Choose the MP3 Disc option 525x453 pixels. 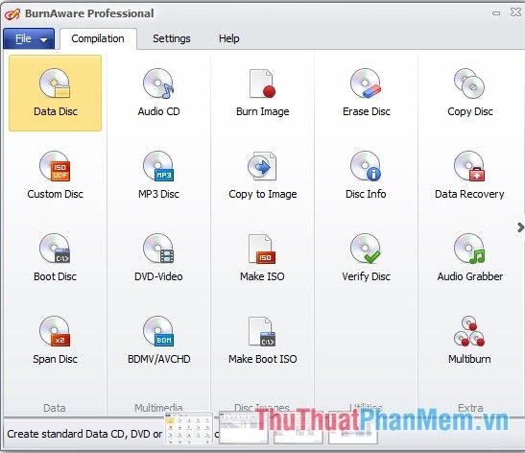click(x=158, y=176)
